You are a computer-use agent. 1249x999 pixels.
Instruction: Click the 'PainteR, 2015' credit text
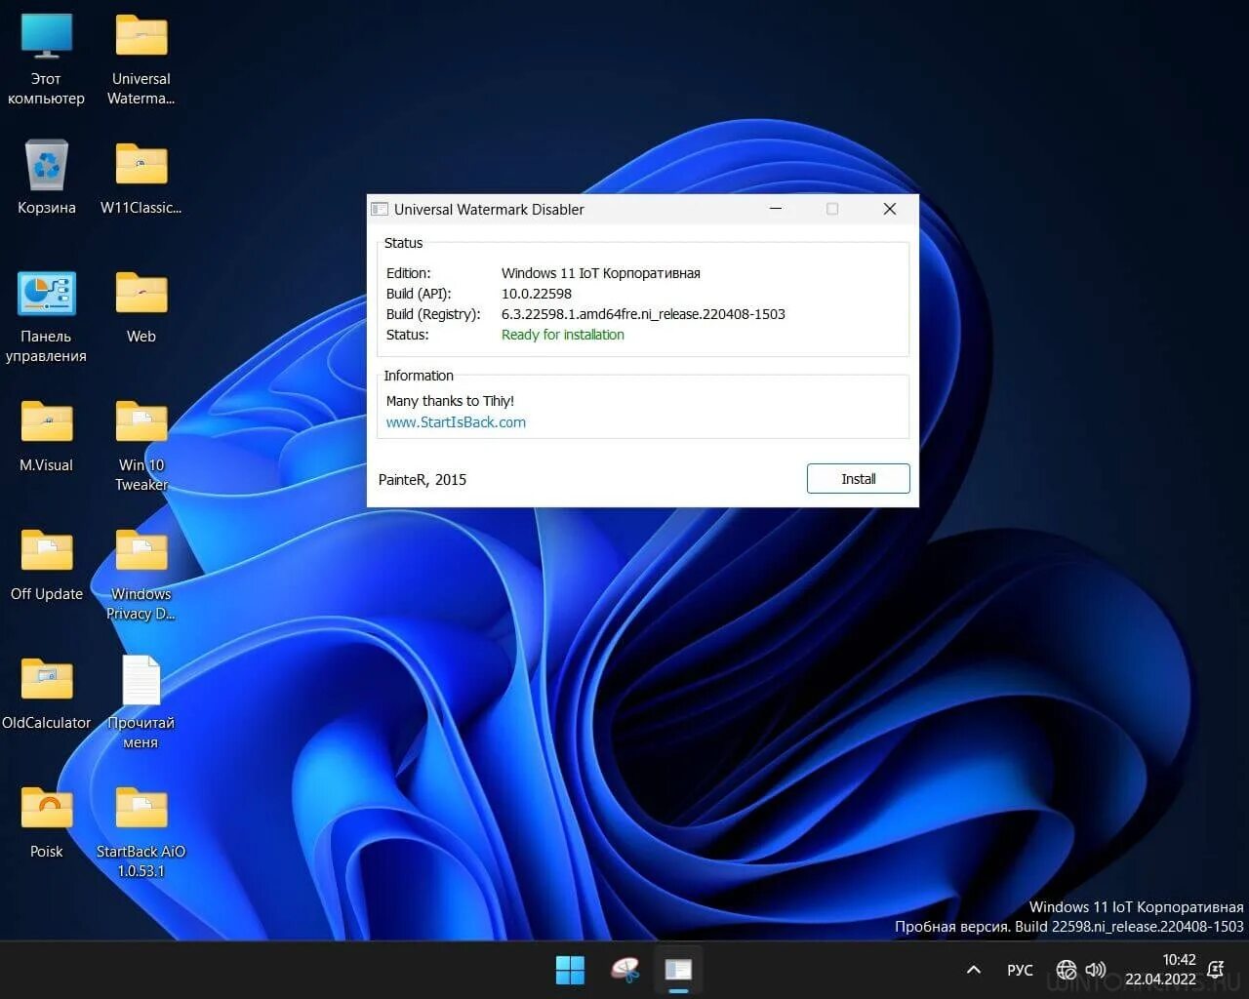[x=423, y=480]
